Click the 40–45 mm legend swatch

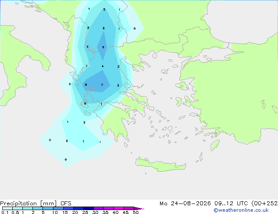(x=119, y=208)
